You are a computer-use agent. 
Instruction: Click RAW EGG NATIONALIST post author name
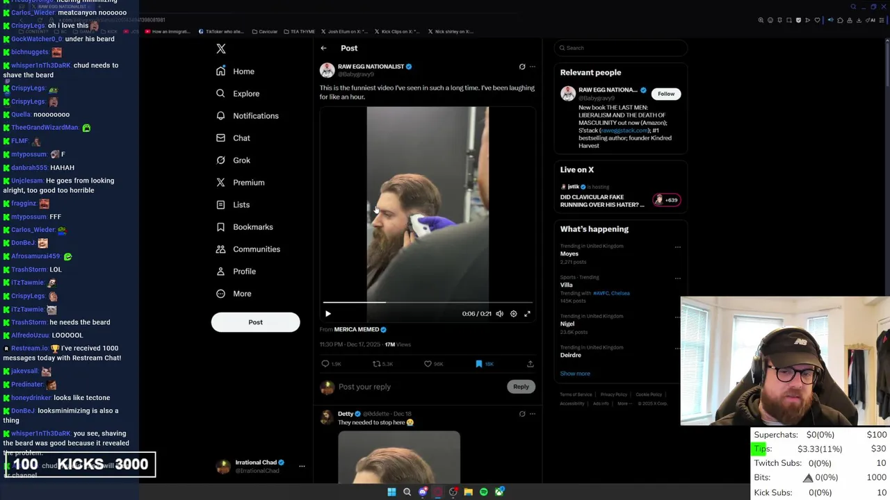click(371, 67)
